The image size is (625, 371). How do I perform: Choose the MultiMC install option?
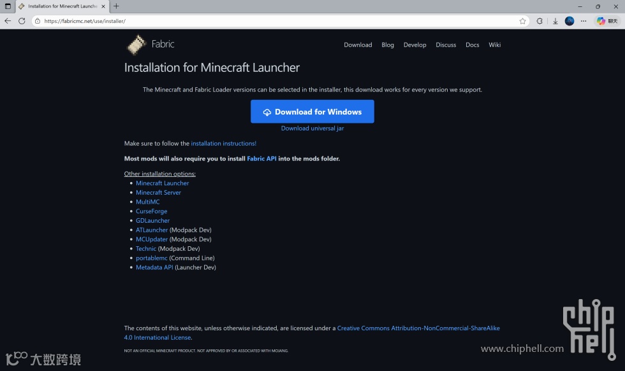147,202
